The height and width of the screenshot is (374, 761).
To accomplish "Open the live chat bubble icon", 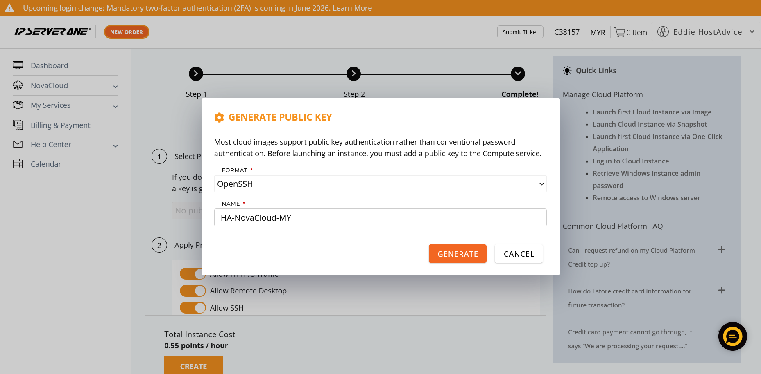I will pyautogui.click(x=732, y=336).
